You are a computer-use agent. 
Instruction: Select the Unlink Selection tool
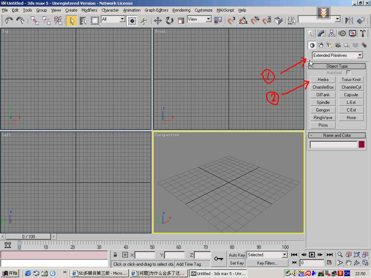coord(46,21)
